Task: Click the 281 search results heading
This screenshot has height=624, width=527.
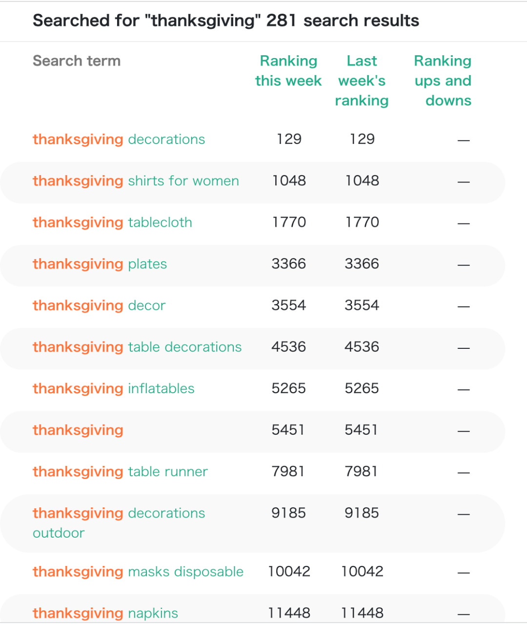Action: 226,20
